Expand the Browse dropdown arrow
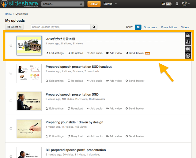Screen dimensions: 196x158 pos(116,4)
